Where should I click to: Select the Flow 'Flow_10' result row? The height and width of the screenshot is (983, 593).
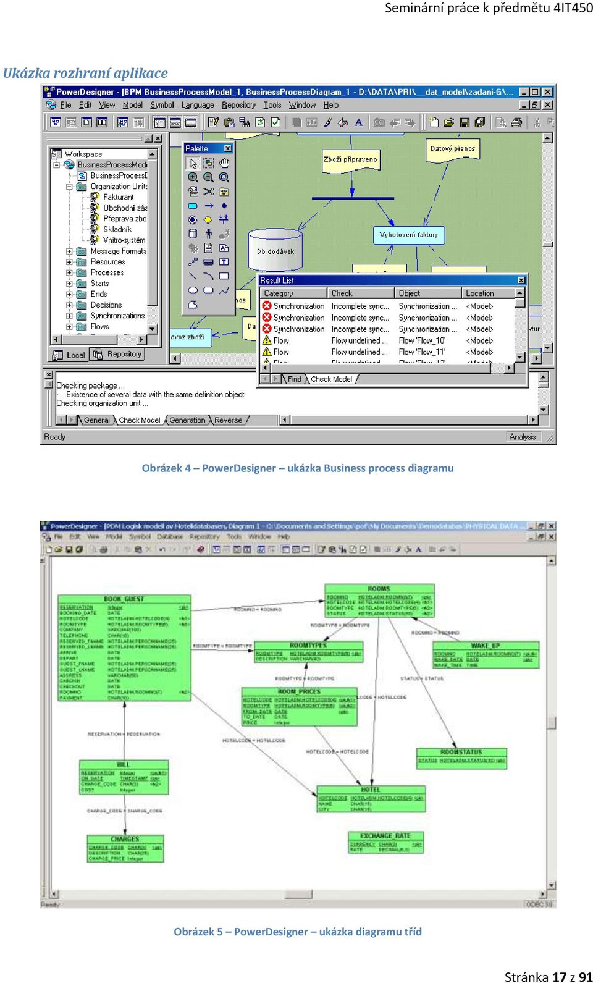387,340
